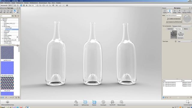Open the Справка menu
Viewport: 192px width, 108px height.
(58, 3)
